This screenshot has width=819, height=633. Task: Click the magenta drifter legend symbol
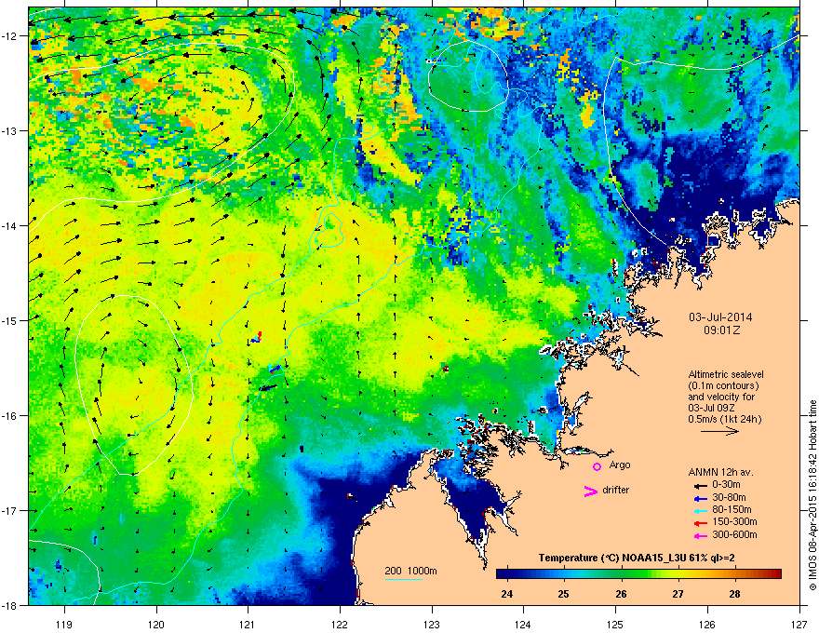click(x=591, y=492)
